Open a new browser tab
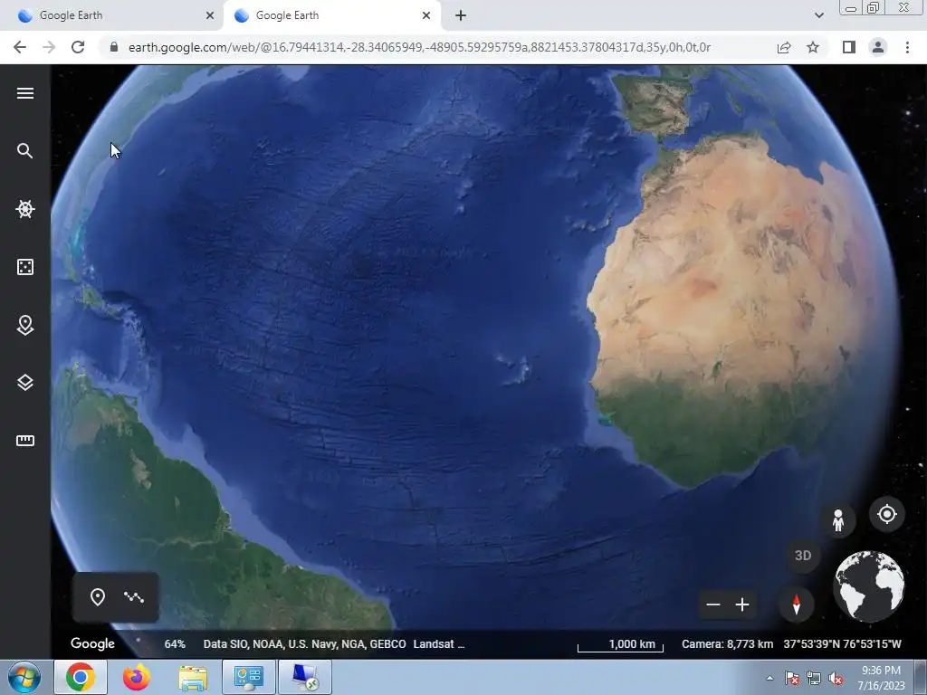This screenshot has height=695, width=927. click(x=461, y=15)
